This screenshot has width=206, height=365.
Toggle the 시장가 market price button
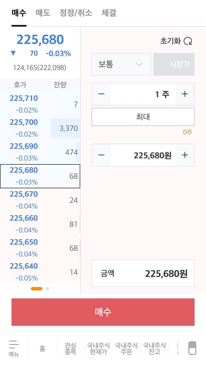point(174,64)
